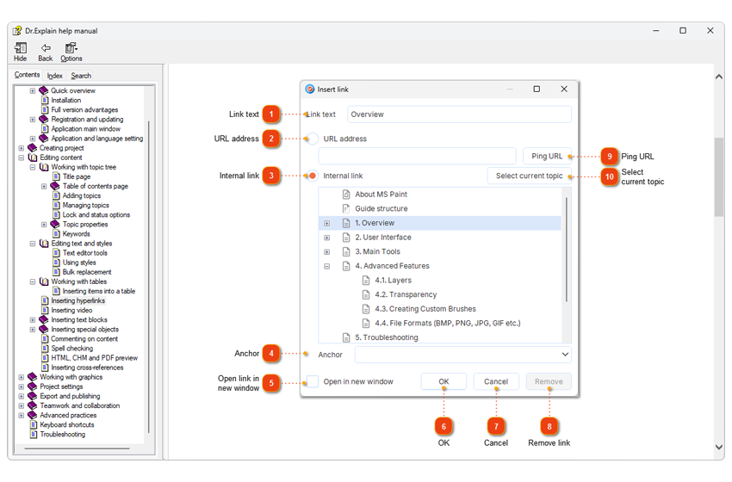Collapse the Working with topic tree node

pos(33,167)
